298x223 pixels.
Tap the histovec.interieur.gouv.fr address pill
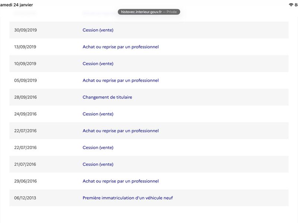click(149, 12)
